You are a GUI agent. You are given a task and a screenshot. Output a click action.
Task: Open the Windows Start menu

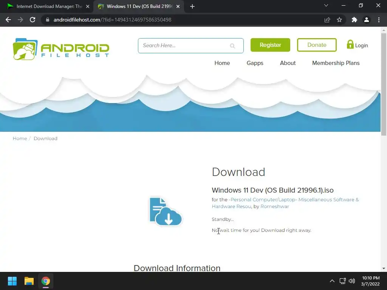[x=12, y=281]
